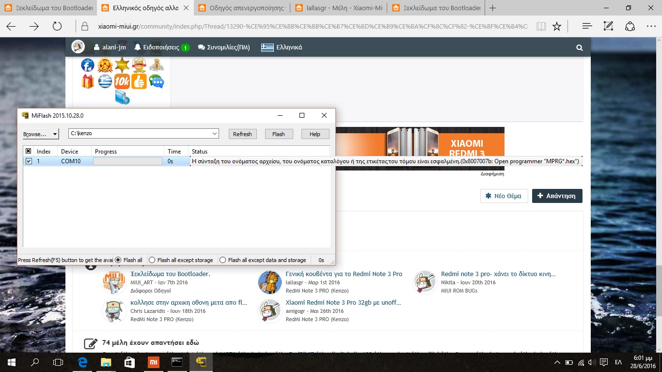Click the browser refresh icon
The image size is (662, 372).
coord(57,27)
